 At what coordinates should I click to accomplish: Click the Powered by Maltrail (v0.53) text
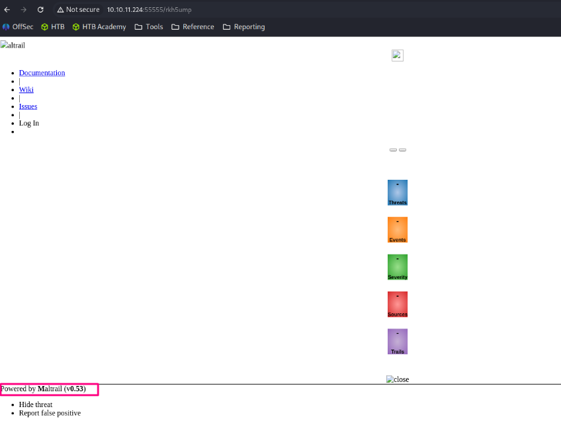pos(43,389)
